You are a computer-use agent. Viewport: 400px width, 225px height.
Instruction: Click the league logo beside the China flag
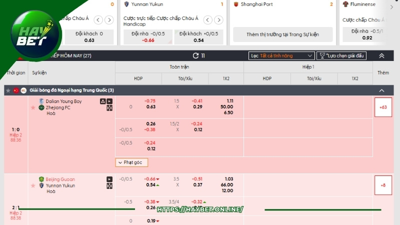coord(23,90)
